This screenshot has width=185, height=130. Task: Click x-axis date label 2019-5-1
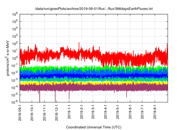click(118, 111)
